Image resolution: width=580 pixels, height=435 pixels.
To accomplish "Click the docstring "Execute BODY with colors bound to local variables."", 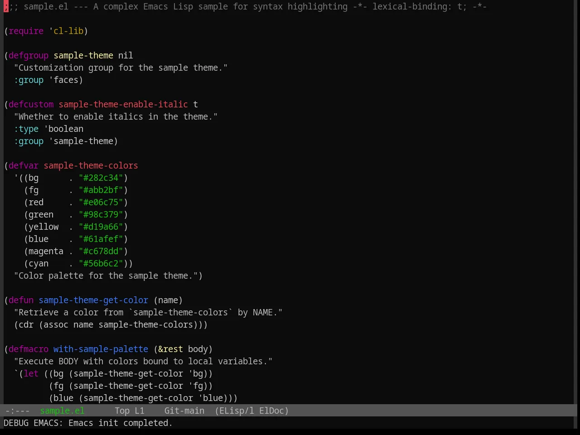I will pos(143,361).
